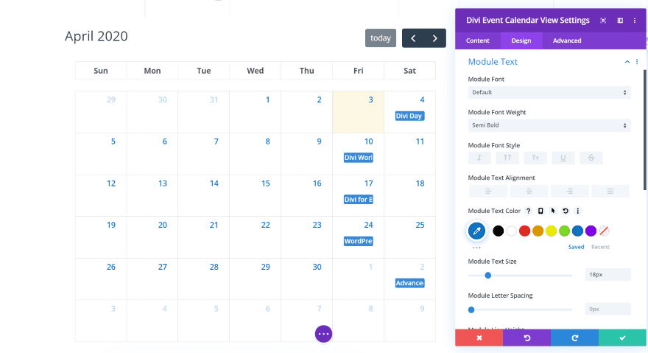Click the eyedropper color picker icon
Image resolution: width=648 pixels, height=353 pixels.
coord(476,231)
